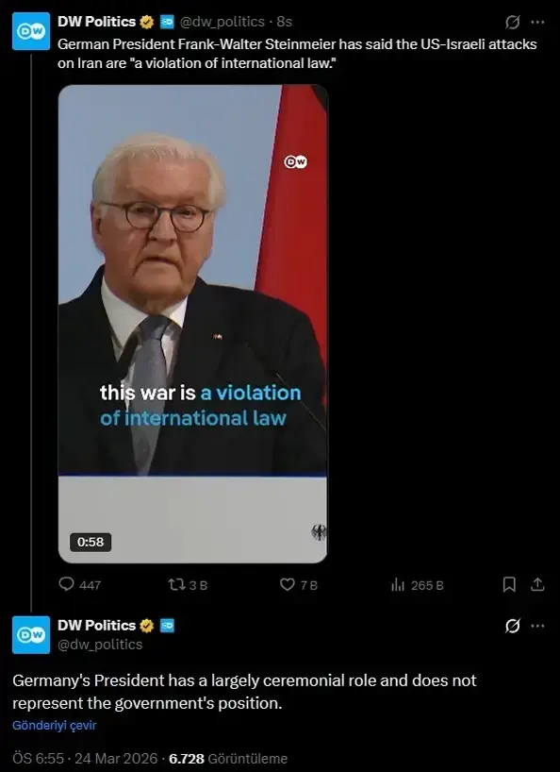Open DW Politics name on top post

(x=97, y=22)
